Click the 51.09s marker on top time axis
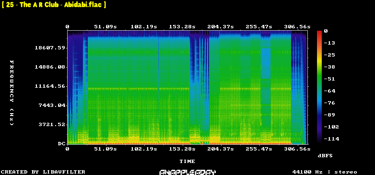The image size is (375, 175). click(x=105, y=27)
